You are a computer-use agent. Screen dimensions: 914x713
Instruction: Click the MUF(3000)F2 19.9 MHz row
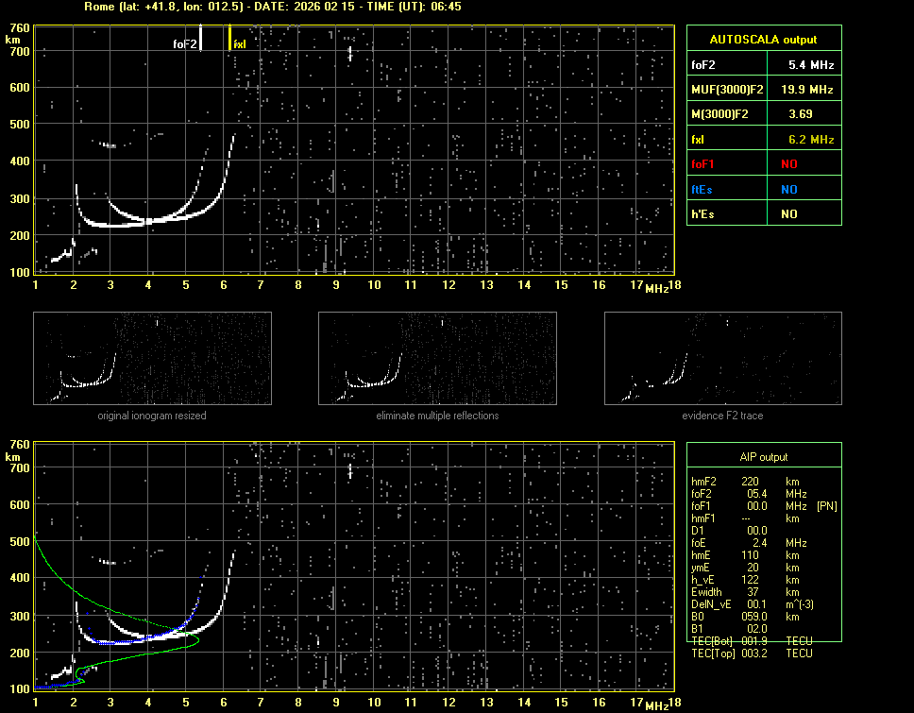click(x=763, y=90)
